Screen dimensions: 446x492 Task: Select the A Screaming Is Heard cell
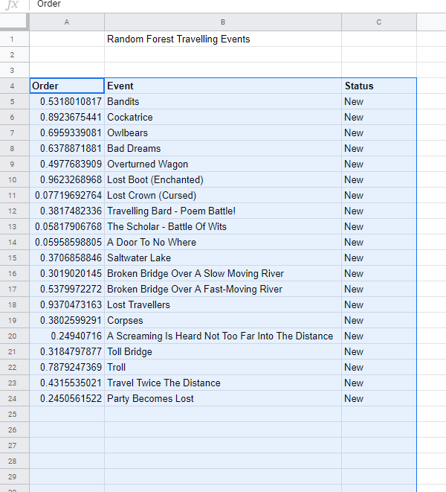tap(223, 336)
